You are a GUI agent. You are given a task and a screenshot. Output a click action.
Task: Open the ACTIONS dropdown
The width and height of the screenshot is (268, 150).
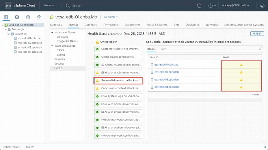click(111, 17)
